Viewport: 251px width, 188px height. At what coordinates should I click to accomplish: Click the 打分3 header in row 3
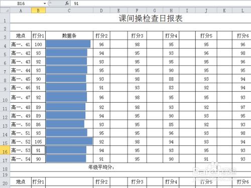click(137, 36)
